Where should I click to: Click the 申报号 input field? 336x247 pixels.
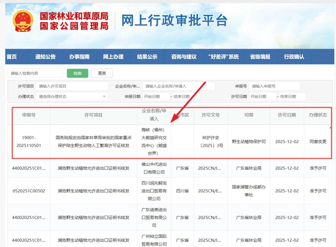[x=274, y=86]
